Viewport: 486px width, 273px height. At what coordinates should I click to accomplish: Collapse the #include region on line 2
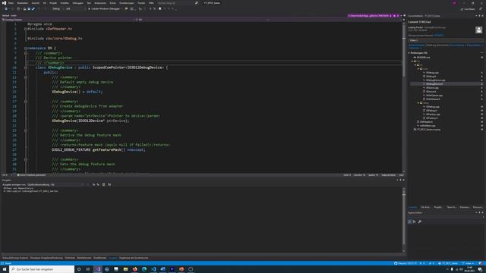pos(26,29)
